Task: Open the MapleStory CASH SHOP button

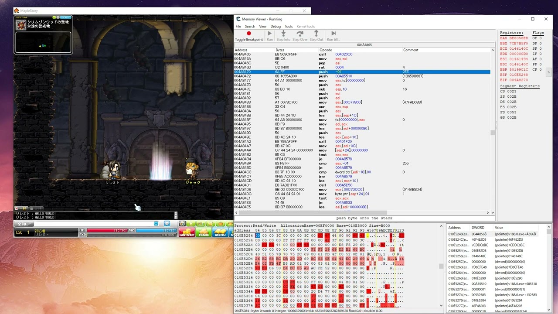Action: [187, 232]
